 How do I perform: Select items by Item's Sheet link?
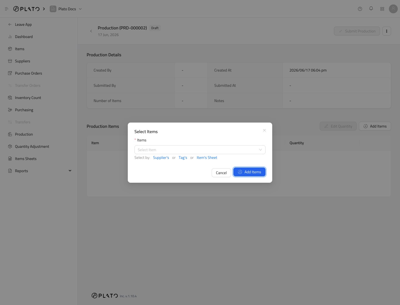coord(207,157)
